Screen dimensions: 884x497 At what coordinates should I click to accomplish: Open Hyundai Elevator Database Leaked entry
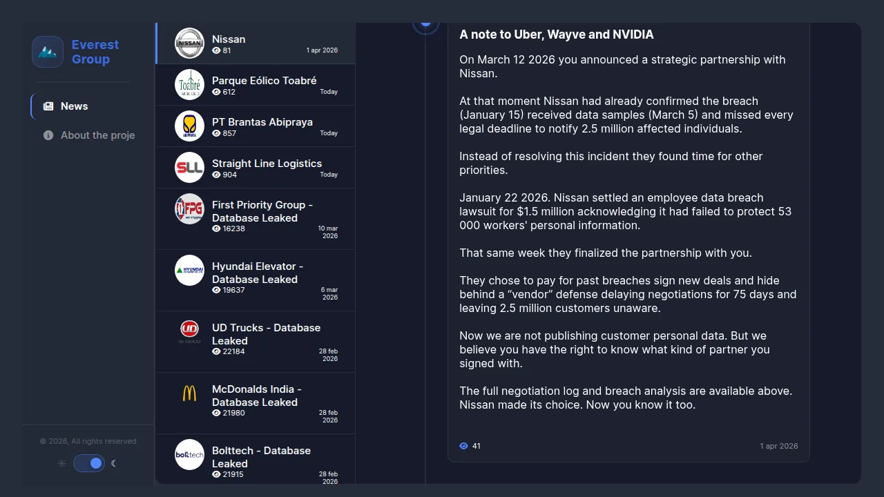pyautogui.click(x=258, y=273)
